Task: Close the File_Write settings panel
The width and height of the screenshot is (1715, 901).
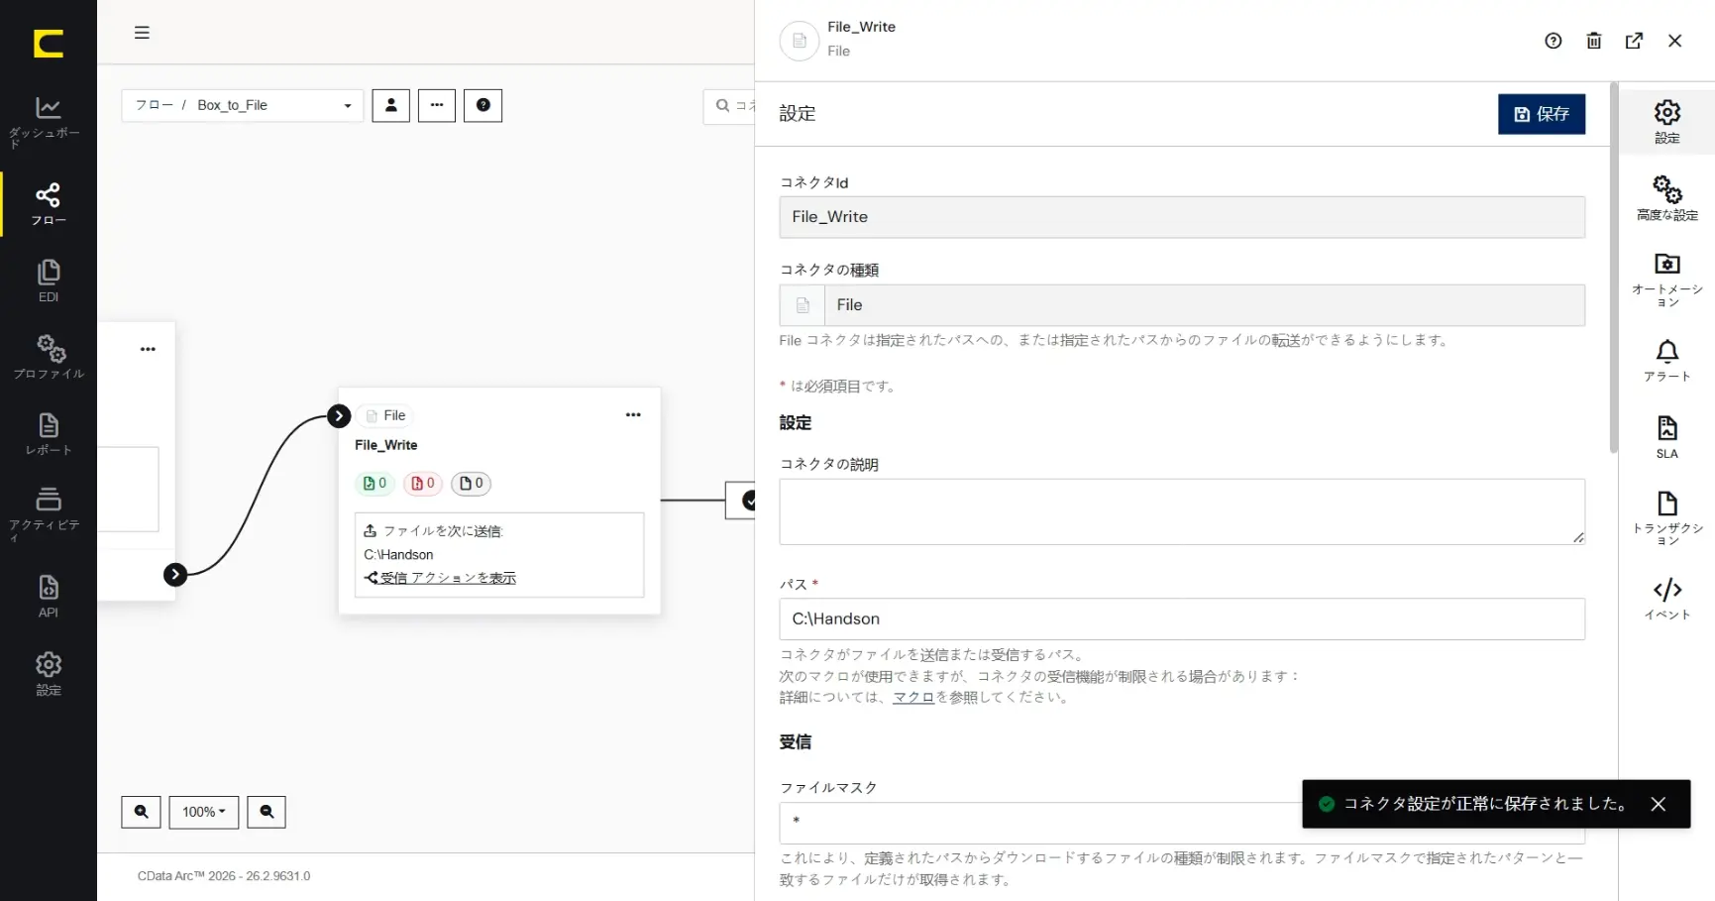Action: point(1675,41)
